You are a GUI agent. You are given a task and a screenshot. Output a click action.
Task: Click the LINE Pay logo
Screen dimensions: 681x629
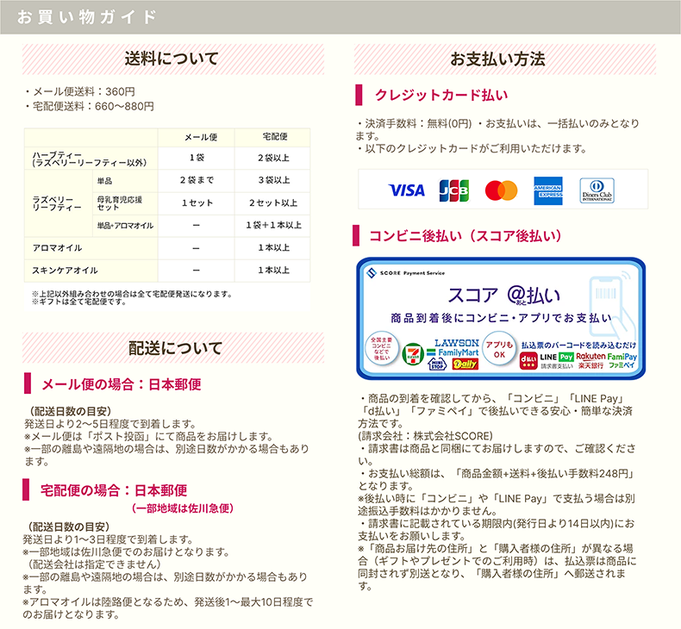557,357
